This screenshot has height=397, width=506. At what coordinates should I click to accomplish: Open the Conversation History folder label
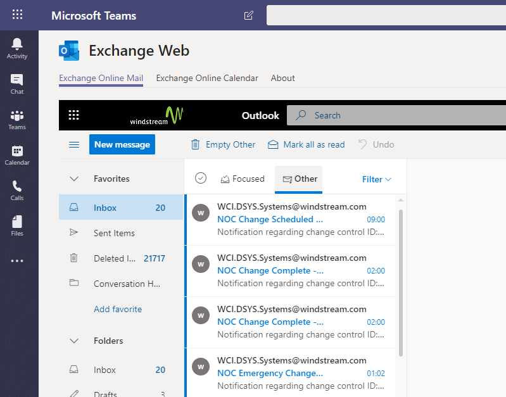[x=127, y=284]
